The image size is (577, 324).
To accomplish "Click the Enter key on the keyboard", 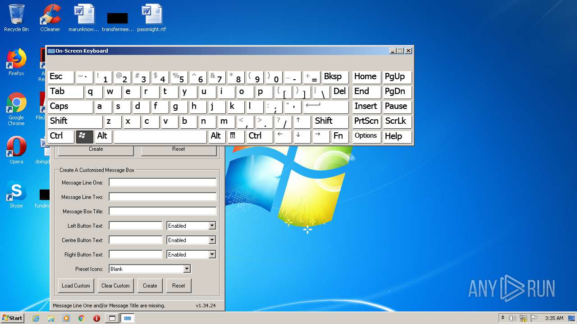I will coord(325,107).
